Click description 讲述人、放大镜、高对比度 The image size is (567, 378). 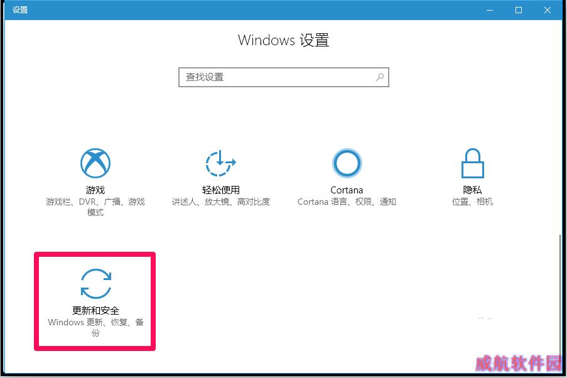pos(220,202)
